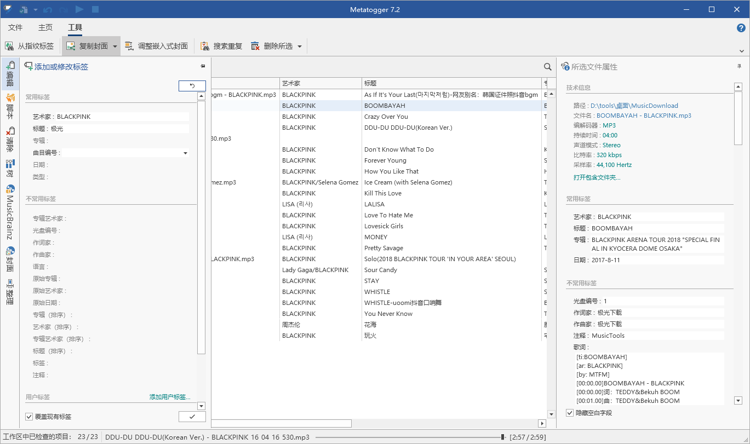
Task: Open the 封面 sidebar tab
Action: point(10,260)
